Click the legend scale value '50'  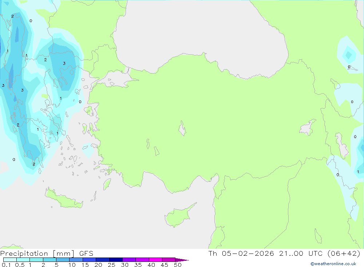[178, 265]
